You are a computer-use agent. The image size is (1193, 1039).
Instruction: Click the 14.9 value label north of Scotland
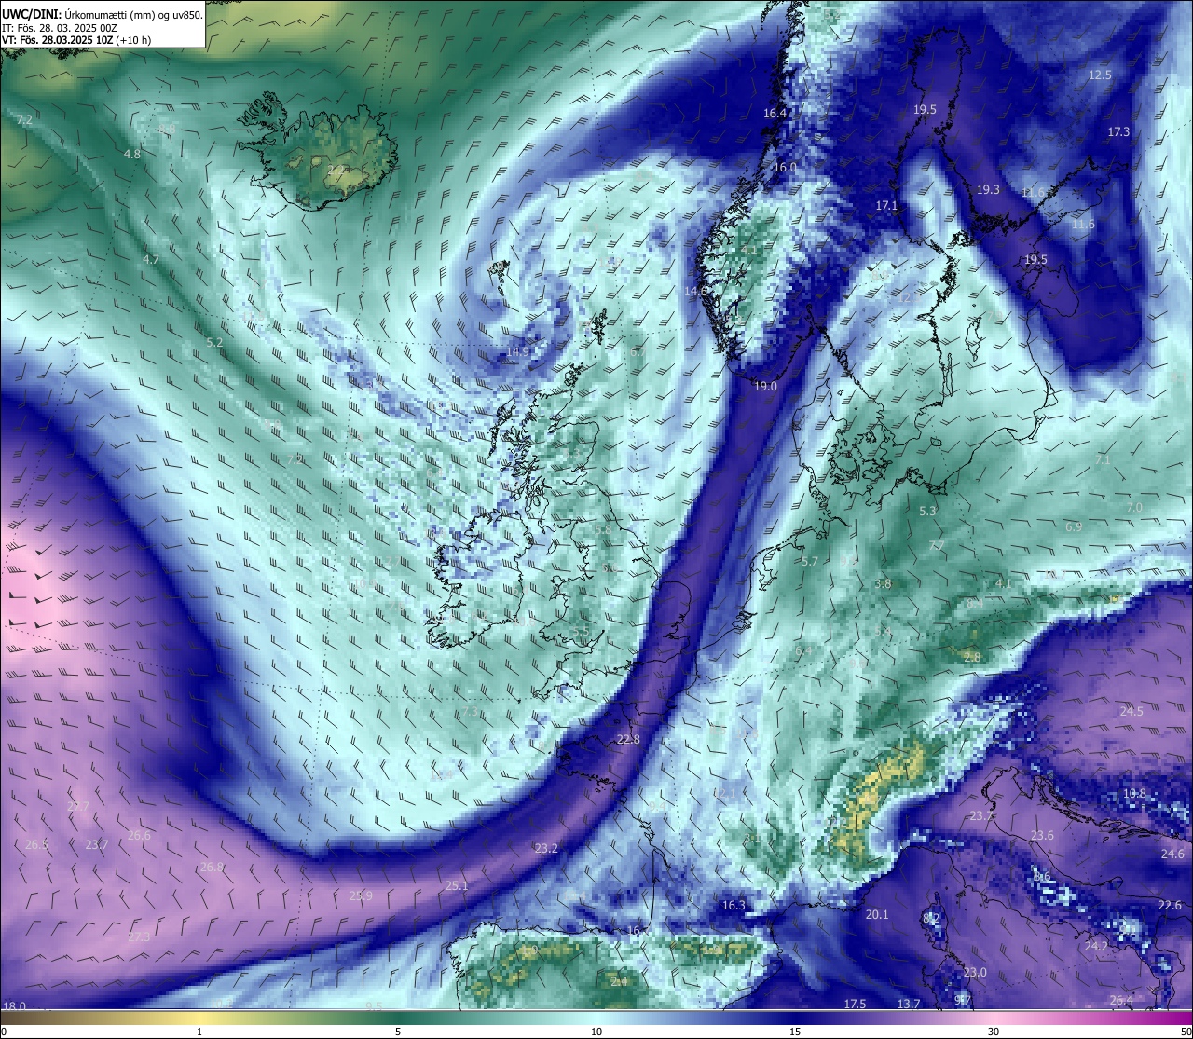[x=518, y=352]
